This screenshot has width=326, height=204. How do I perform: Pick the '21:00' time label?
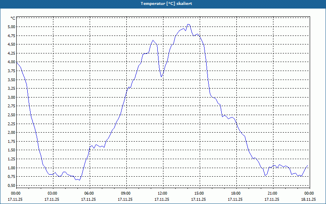click(x=273, y=193)
